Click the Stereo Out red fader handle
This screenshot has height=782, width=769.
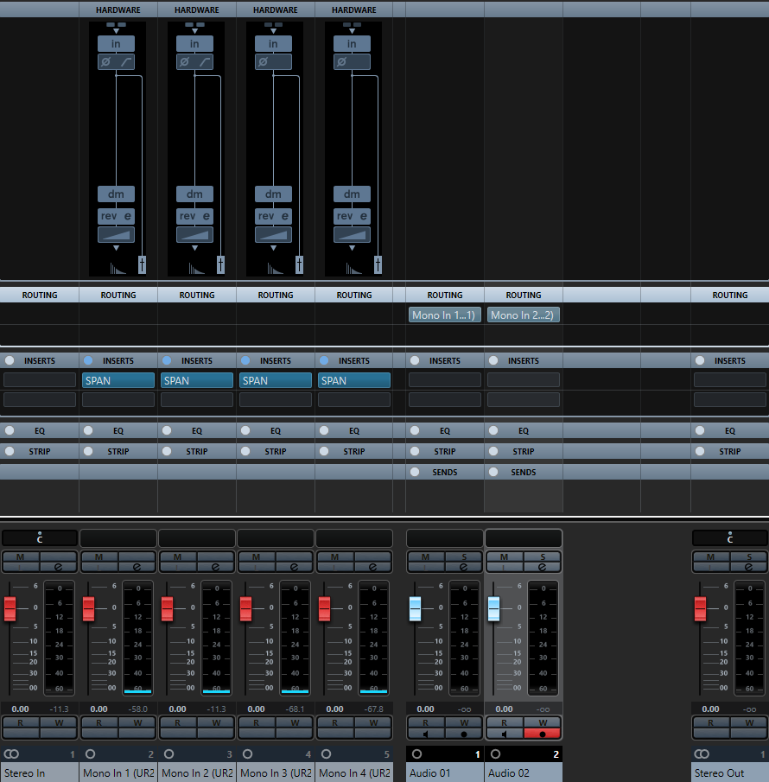pos(700,609)
